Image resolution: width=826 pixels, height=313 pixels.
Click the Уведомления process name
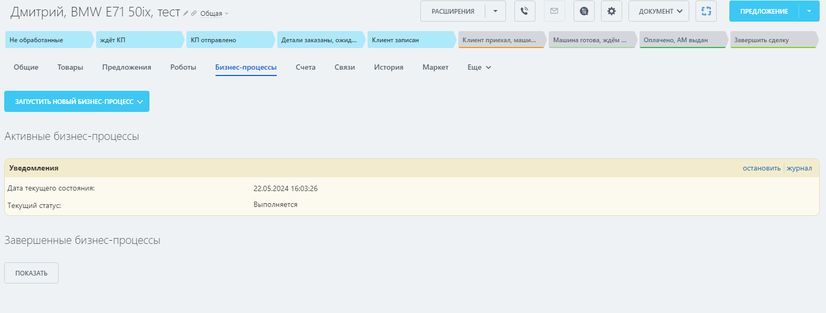tap(34, 168)
